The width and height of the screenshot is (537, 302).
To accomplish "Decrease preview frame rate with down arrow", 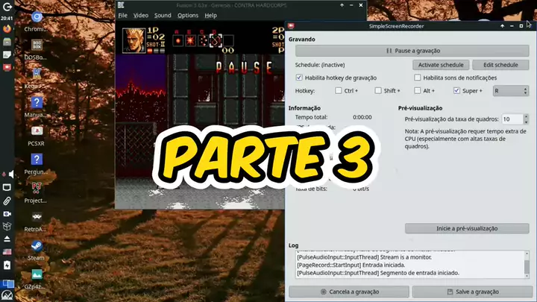I will [x=526, y=122].
